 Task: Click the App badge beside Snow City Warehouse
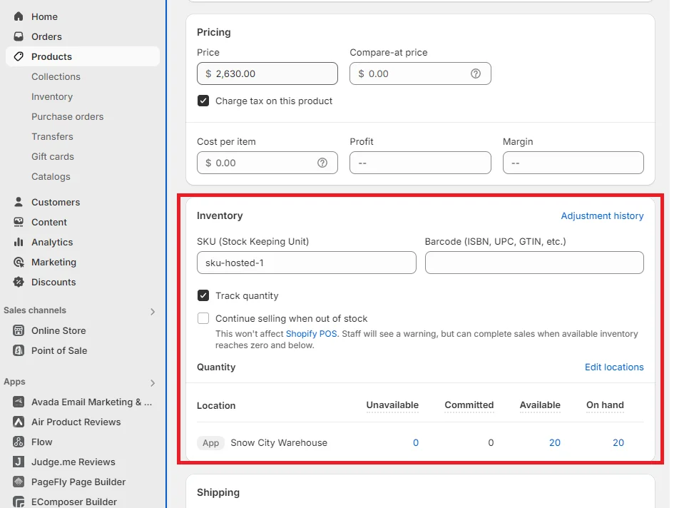[210, 443]
